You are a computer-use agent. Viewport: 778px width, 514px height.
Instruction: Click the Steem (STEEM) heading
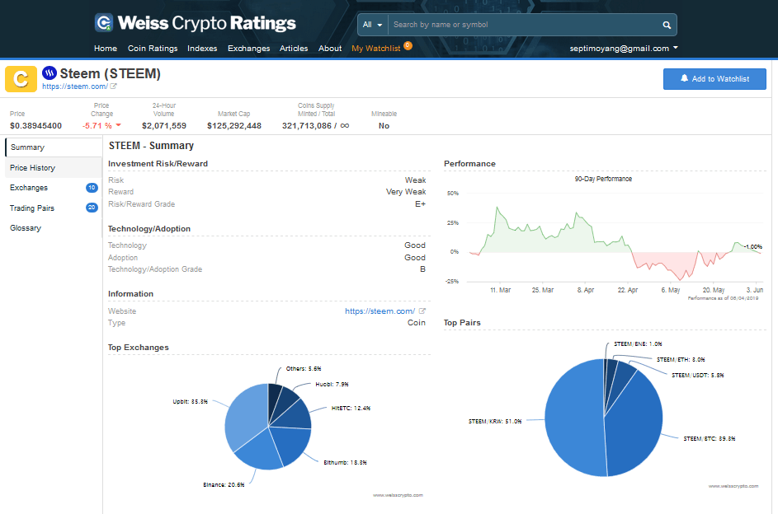click(x=111, y=73)
